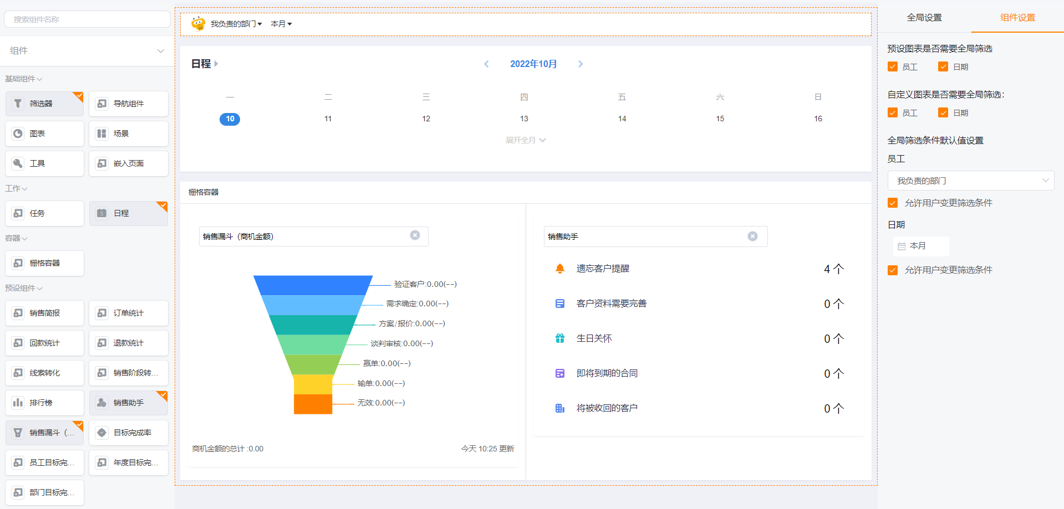
Task: Select day 13 in calendar
Action: click(x=524, y=119)
